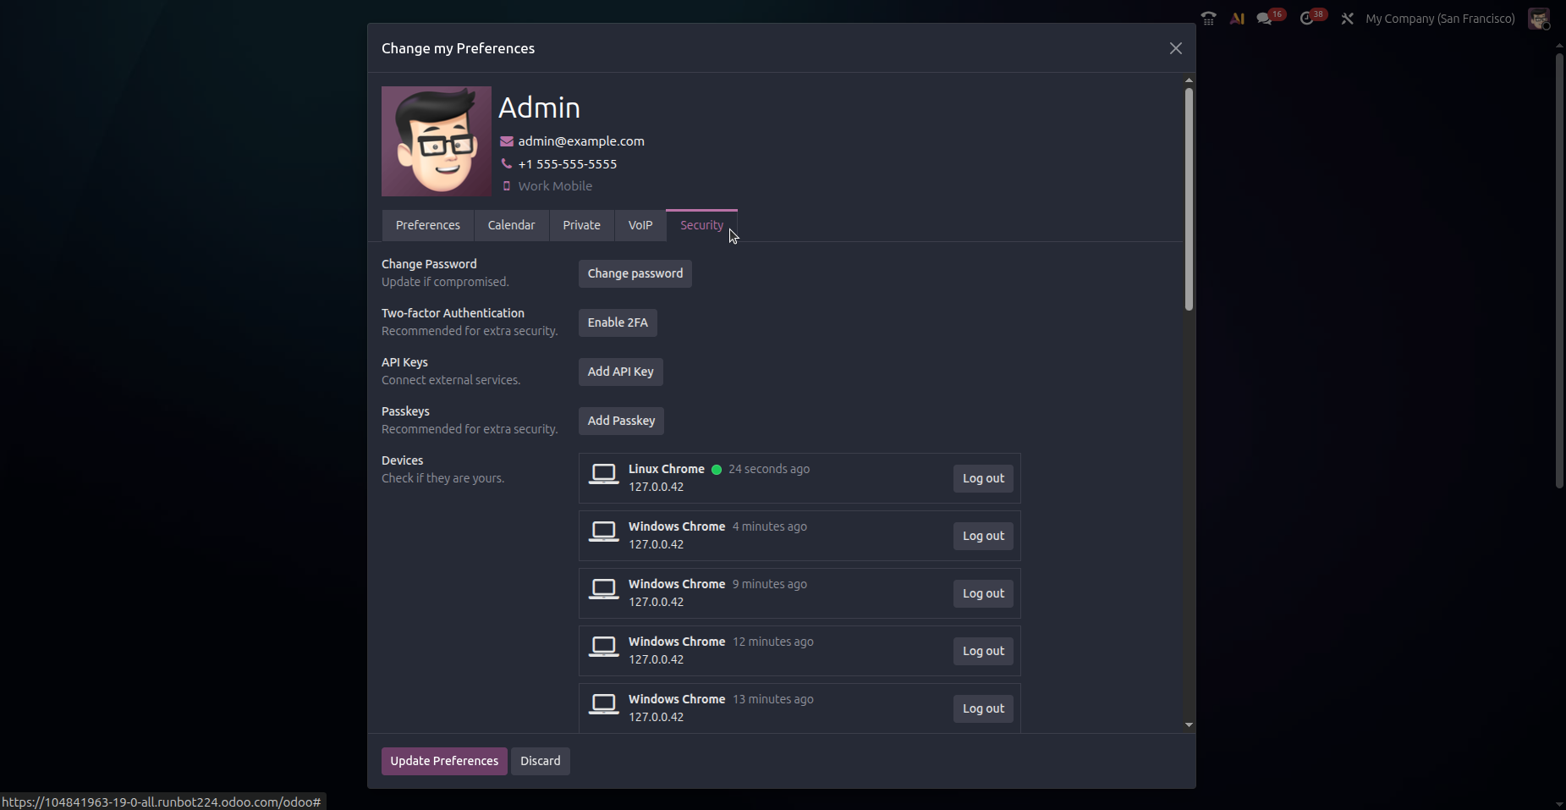Click the developer tools wrench icon
The width and height of the screenshot is (1566, 810).
[x=1347, y=17]
